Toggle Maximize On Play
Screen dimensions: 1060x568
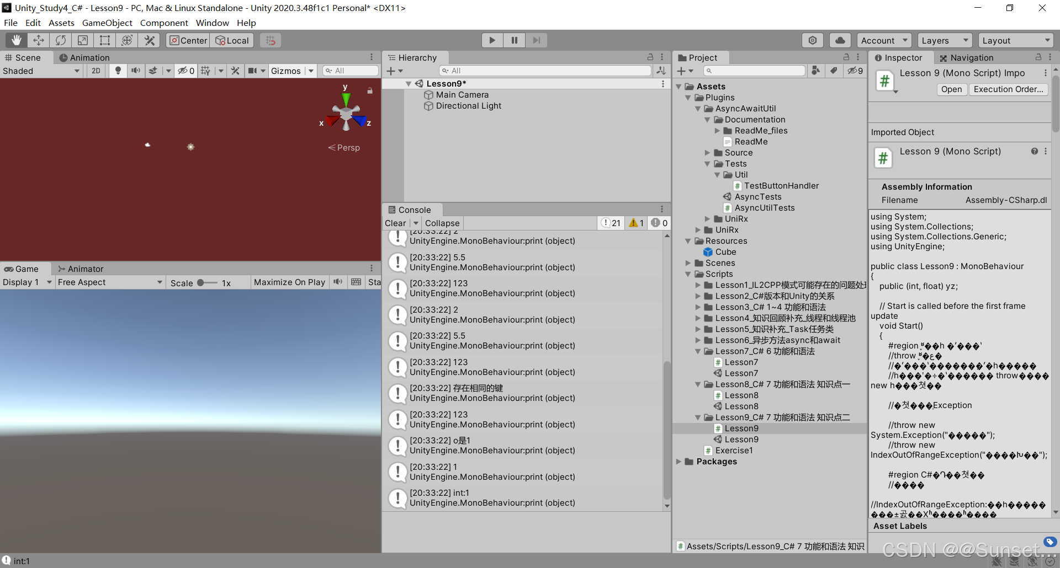[x=289, y=282]
